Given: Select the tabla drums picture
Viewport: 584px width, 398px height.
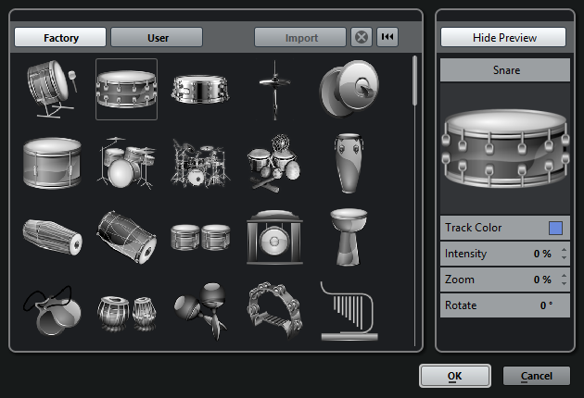Looking at the screenshot, I should 126,313.
